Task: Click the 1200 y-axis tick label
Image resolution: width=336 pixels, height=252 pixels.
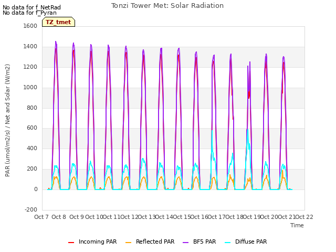Action: coord(30,67)
